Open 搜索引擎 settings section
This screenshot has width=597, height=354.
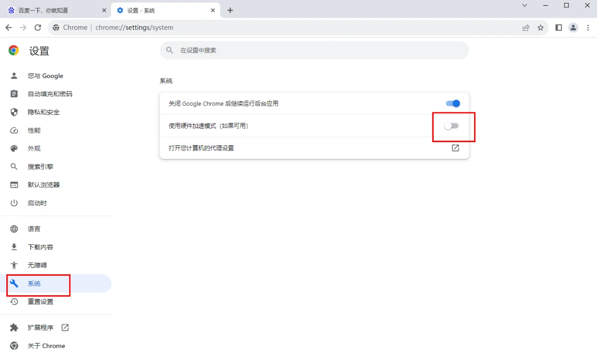(x=56, y=167)
